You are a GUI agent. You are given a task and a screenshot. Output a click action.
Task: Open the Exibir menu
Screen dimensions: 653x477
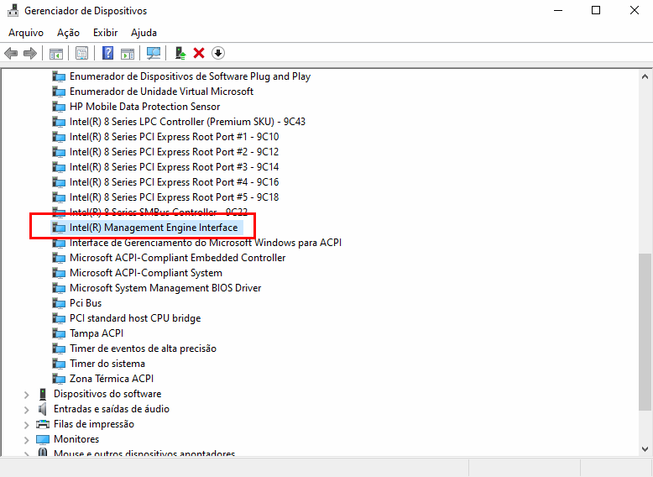click(106, 33)
